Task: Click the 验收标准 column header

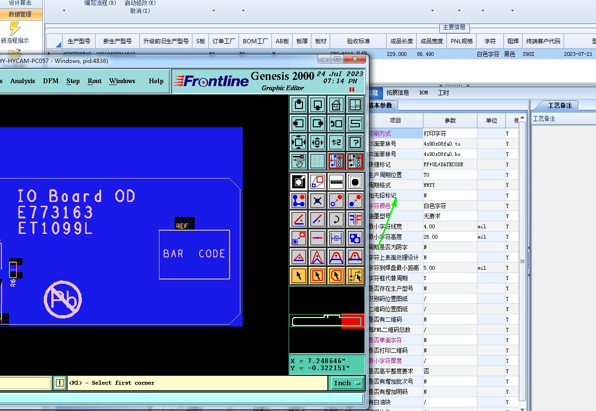Action: pos(358,41)
